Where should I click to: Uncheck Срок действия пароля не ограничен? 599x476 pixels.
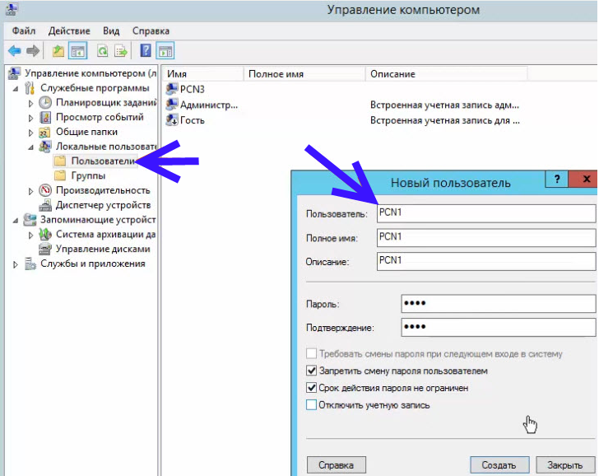[312, 388]
